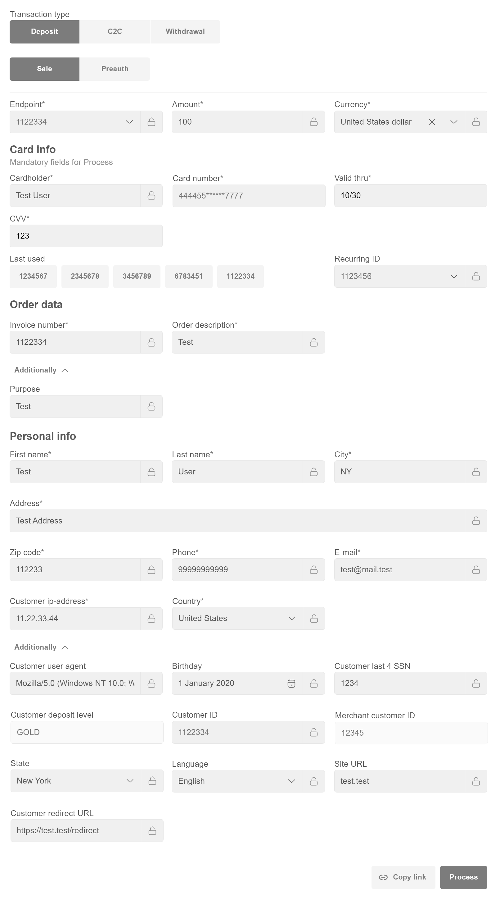Click the Copy link button
The image size is (500, 900).
(x=403, y=877)
